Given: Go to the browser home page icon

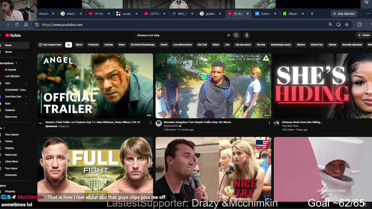Looking at the screenshot, I should [26, 25].
